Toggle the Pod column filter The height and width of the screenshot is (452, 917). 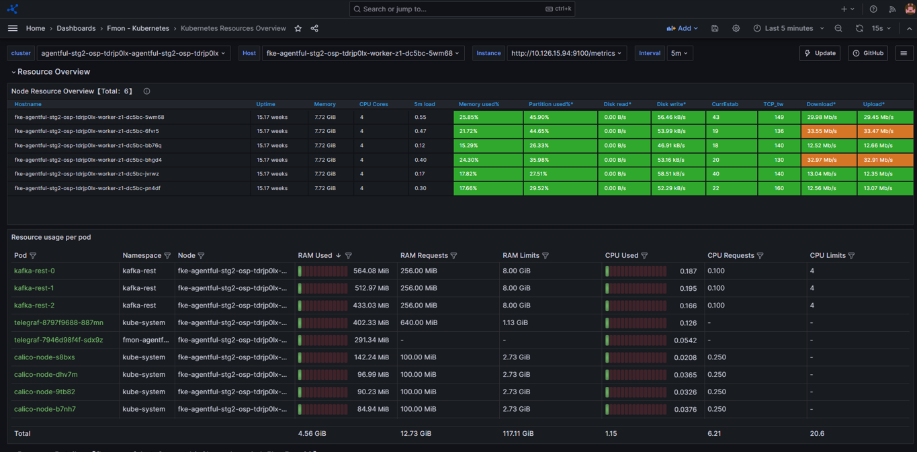pyautogui.click(x=33, y=256)
